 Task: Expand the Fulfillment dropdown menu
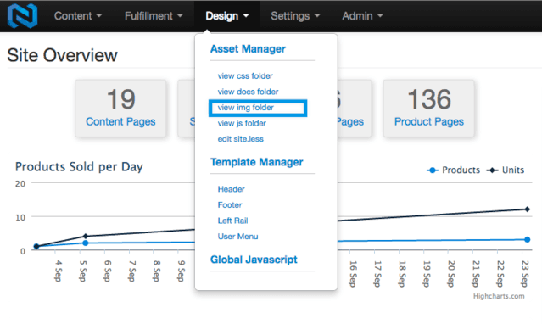154,16
